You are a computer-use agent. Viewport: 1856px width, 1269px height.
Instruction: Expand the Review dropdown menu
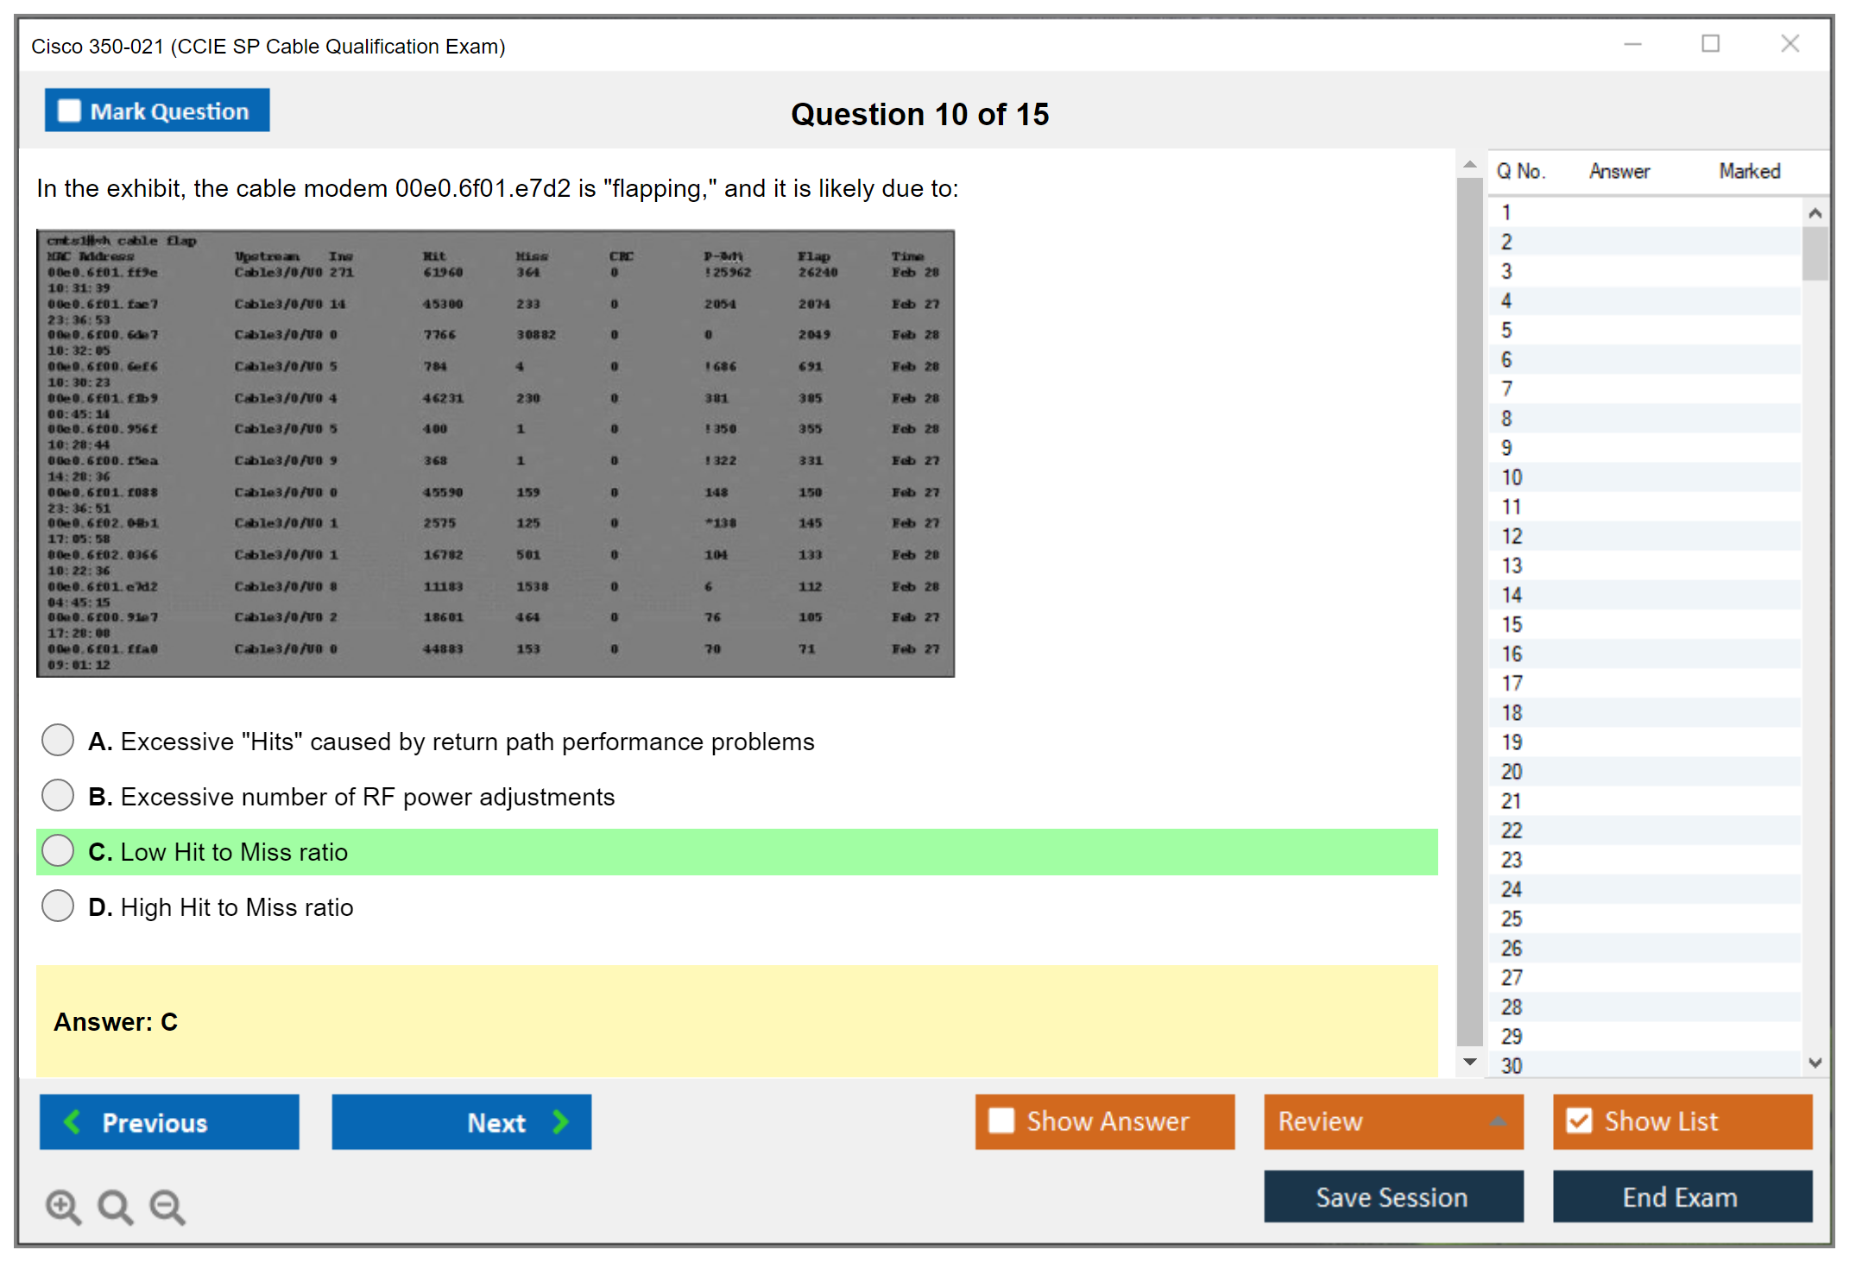coord(1498,1121)
